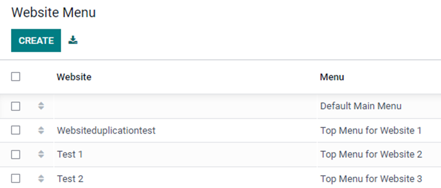Open the Test 2 website record
Screen dimensions: 441x188
70,178
